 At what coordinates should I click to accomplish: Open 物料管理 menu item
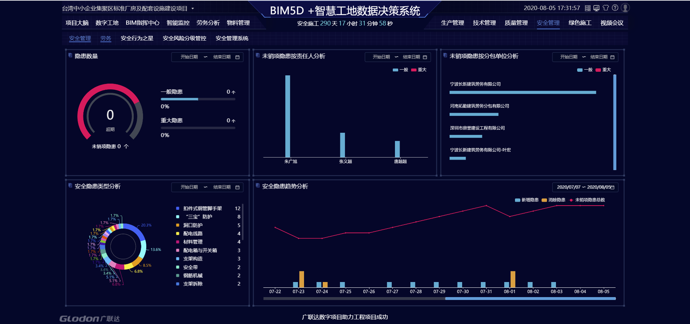click(x=238, y=23)
